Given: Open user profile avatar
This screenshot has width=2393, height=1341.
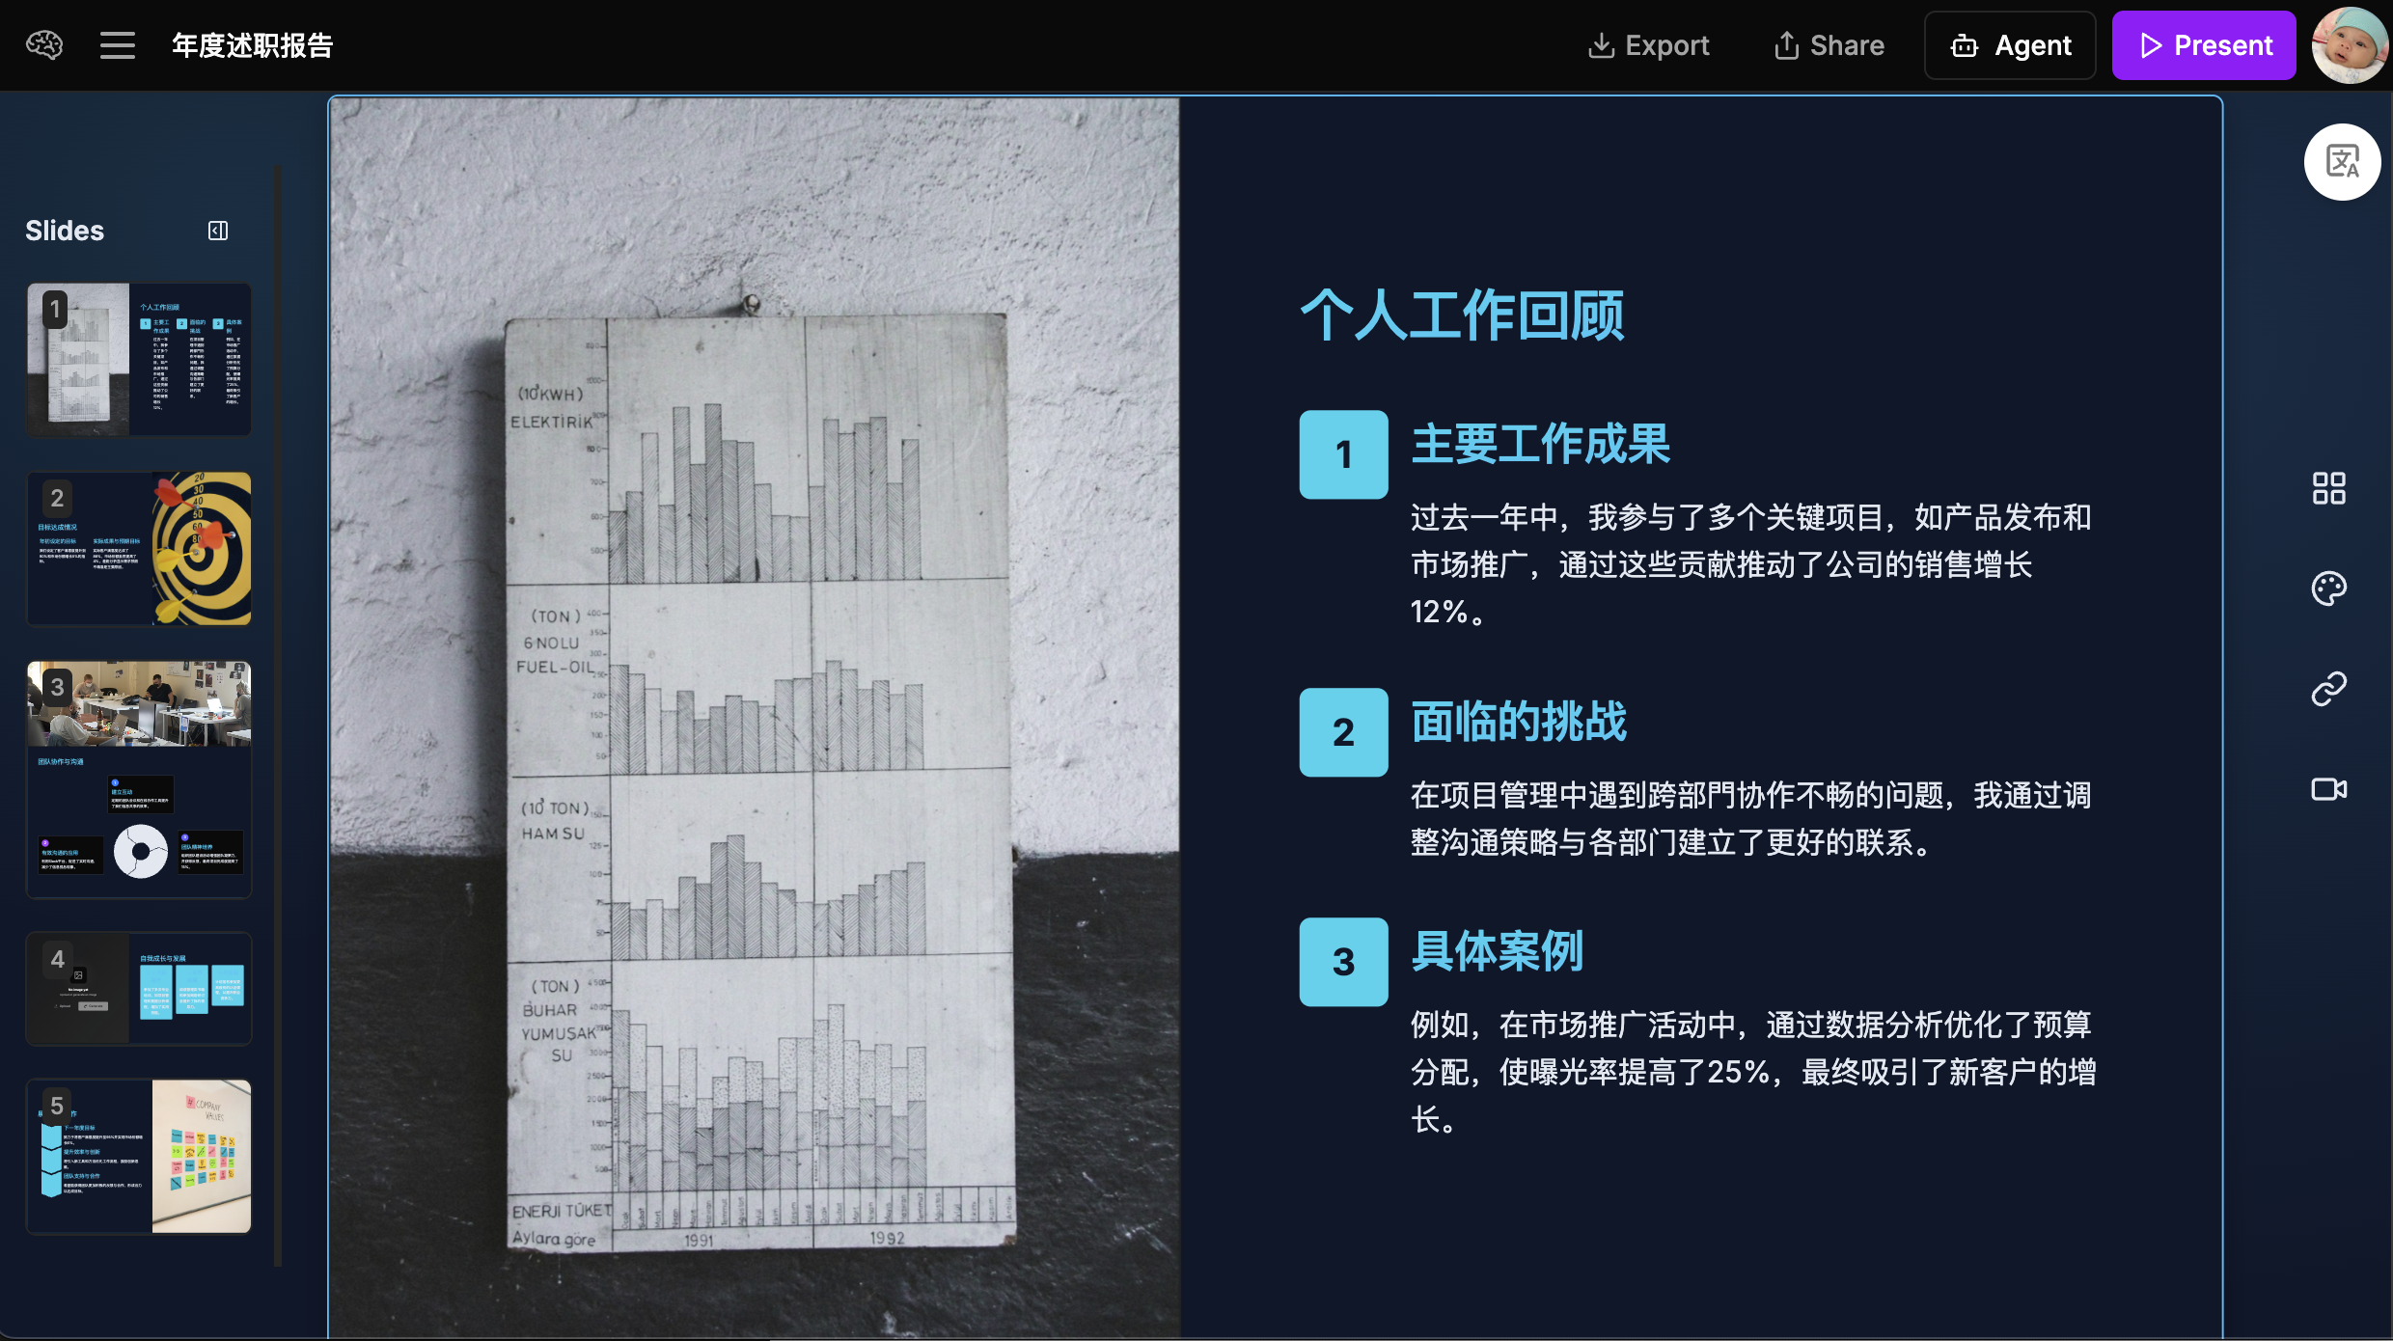Looking at the screenshot, I should click(2350, 44).
